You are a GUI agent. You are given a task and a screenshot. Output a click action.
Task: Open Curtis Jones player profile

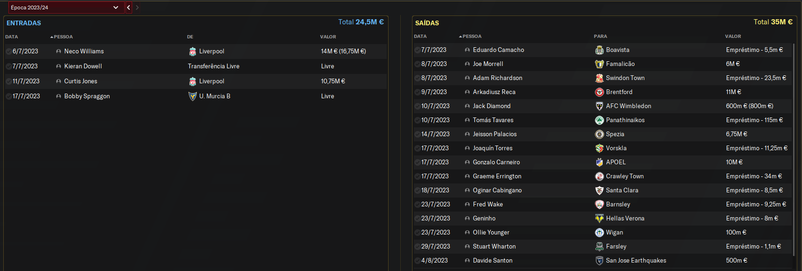click(x=81, y=81)
